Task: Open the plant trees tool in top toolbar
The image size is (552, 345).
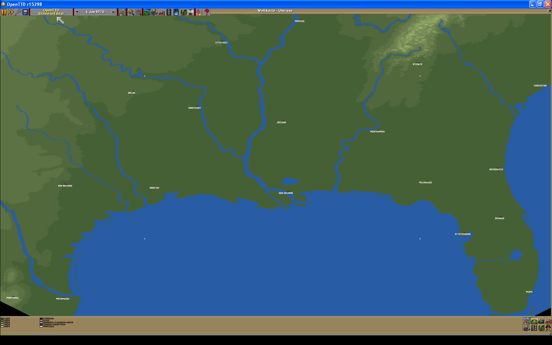Action: coord(183,12)
